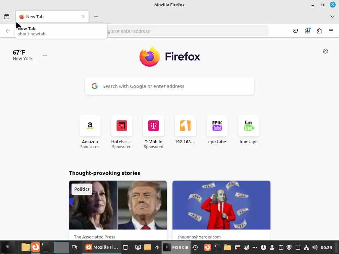Screen dimensions: 339x254
Task: Click the top URL address bar
Action: pos(188,31)
